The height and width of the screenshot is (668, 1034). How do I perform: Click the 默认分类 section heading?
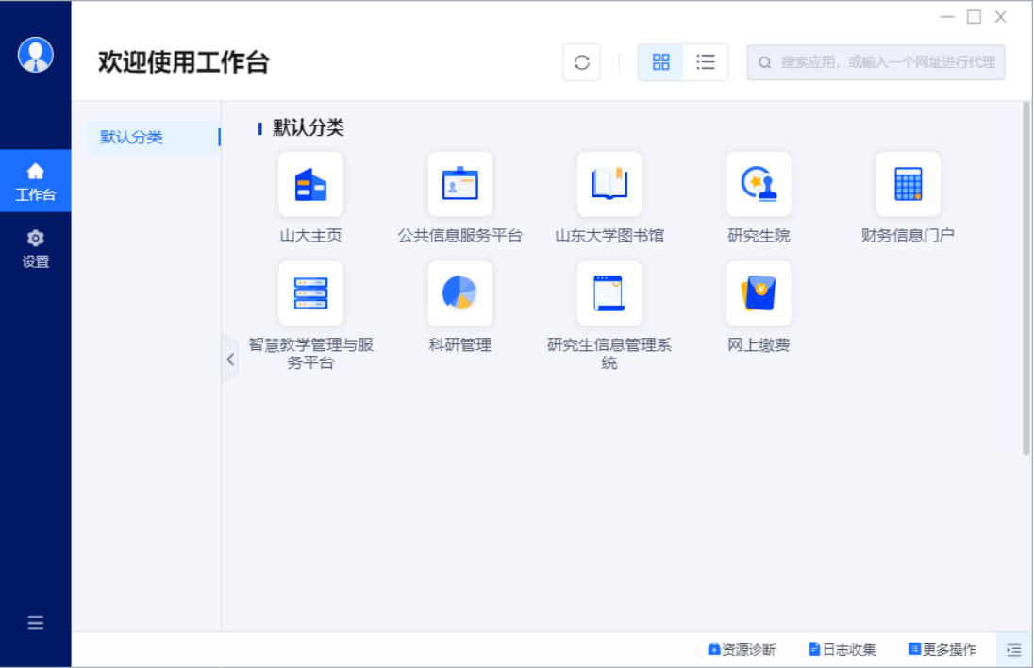pos(308,128)
